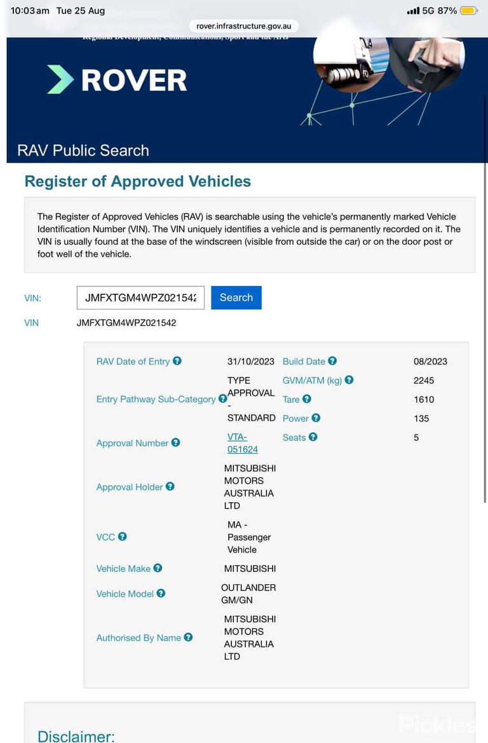The image size is (488, 743).
Task: Click help icon next to Authorised By Name
Action: coord(188,637)
